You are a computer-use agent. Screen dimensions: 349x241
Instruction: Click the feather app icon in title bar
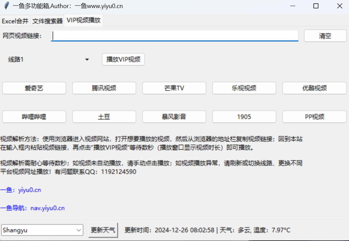[x=7, y=6]
